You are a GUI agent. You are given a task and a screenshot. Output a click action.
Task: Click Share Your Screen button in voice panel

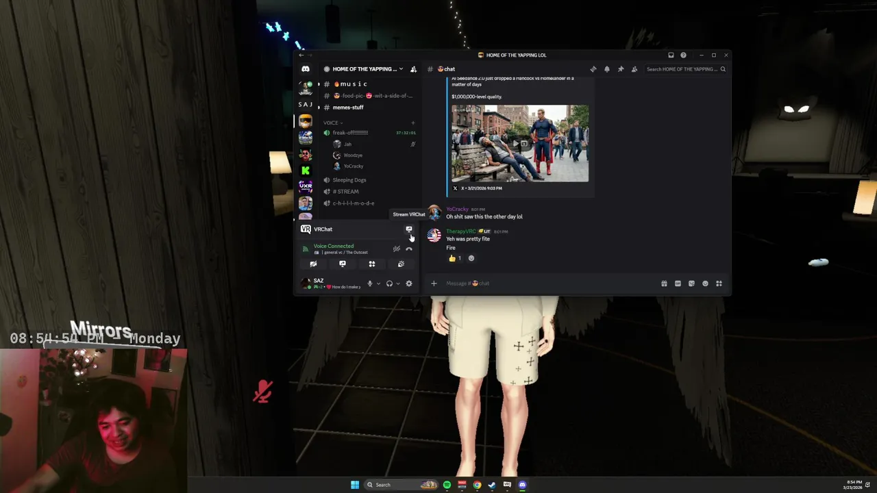point(343,264)
